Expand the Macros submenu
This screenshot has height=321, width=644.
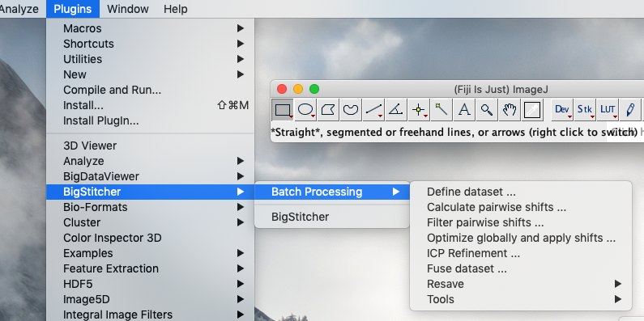click(151, 28)
